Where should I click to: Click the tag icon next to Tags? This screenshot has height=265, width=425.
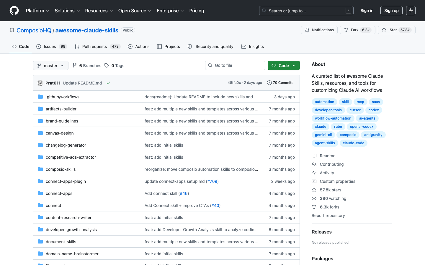(107, 65)
